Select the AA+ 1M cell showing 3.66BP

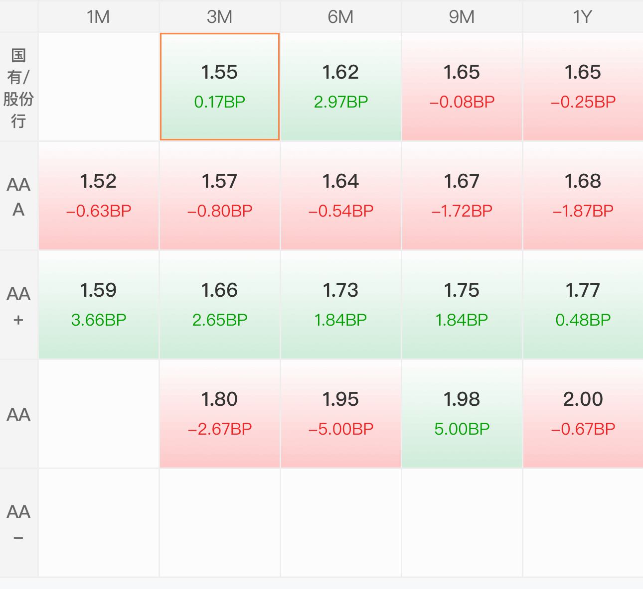[x=98, y=305]
